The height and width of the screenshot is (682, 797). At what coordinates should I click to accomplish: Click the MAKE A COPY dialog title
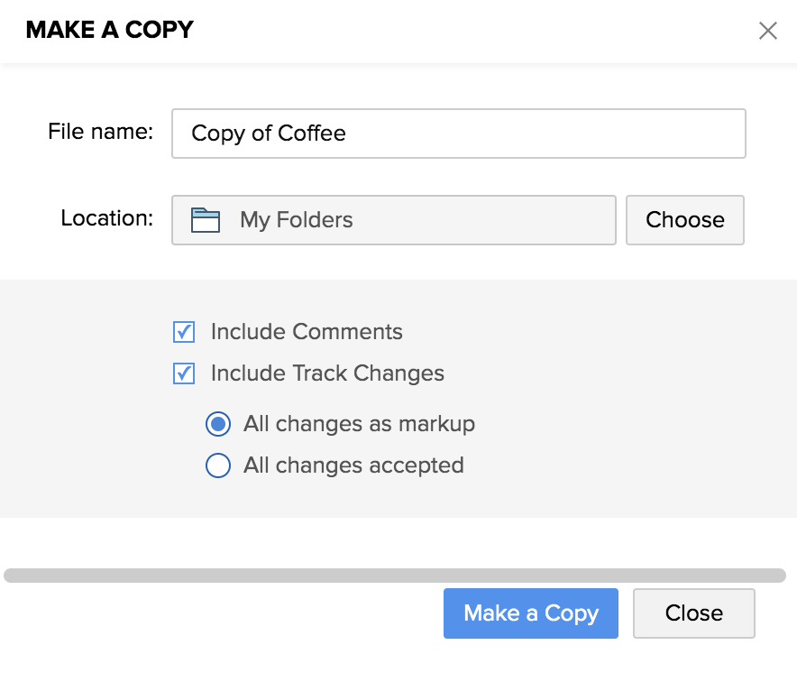pyautogui.click(x=109, y=30)
